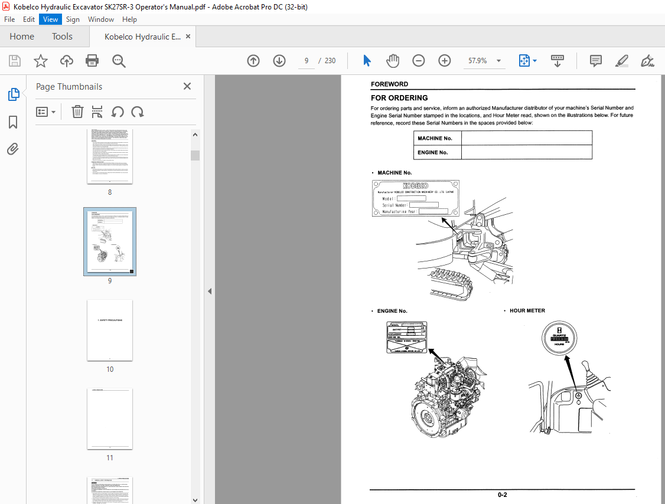The height and width of the screenshot is (504, 665).
Task: Open the Attachments paperclip panel
Action: tap(13, 149)
